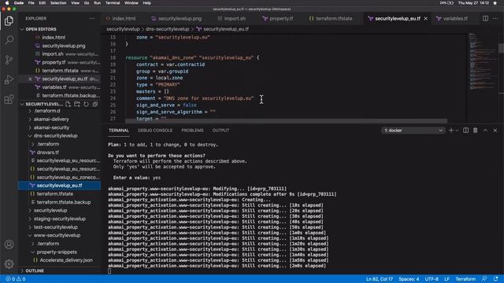Open editor more actions ellipsis
The height and width of the screenshot is (283, 504).
coord(495,18)
